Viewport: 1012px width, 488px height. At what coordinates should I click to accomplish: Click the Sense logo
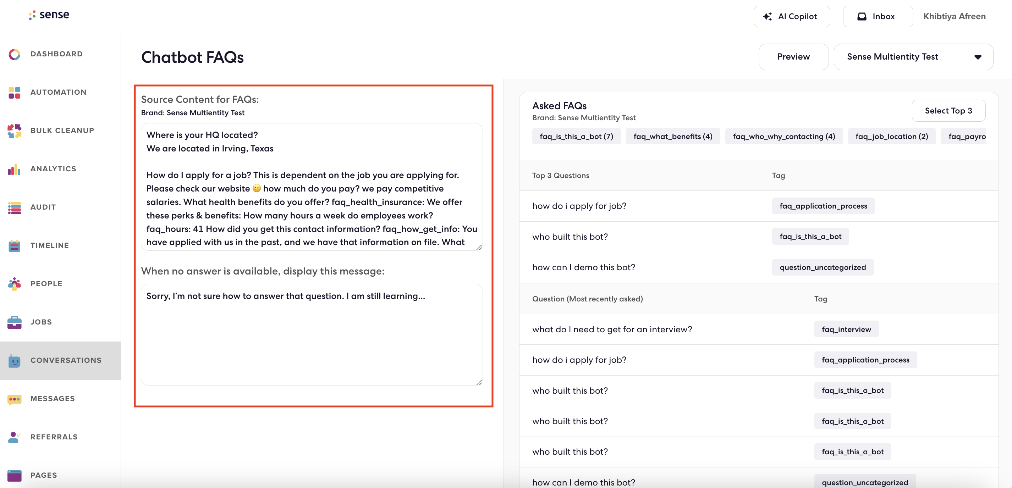pos(49,15)
